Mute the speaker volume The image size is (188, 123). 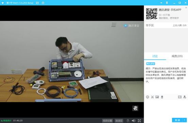point(134,121)
